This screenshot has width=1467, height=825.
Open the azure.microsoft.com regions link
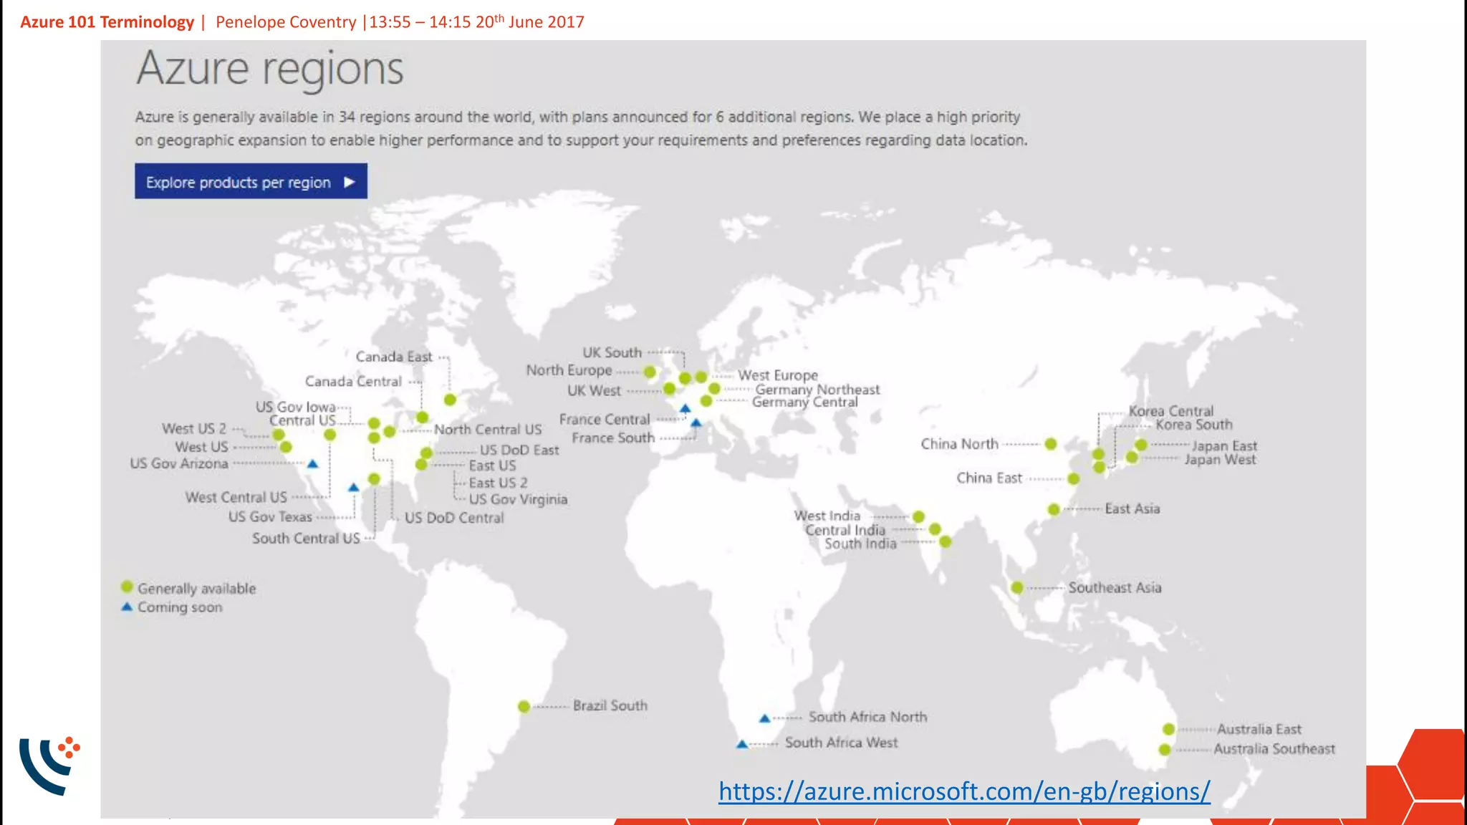click(964, 791)
